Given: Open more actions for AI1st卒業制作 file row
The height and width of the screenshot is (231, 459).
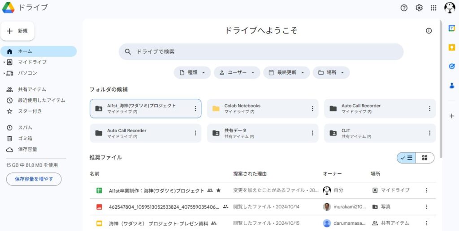Looking at the screenshot, I should tap(427, 190).
